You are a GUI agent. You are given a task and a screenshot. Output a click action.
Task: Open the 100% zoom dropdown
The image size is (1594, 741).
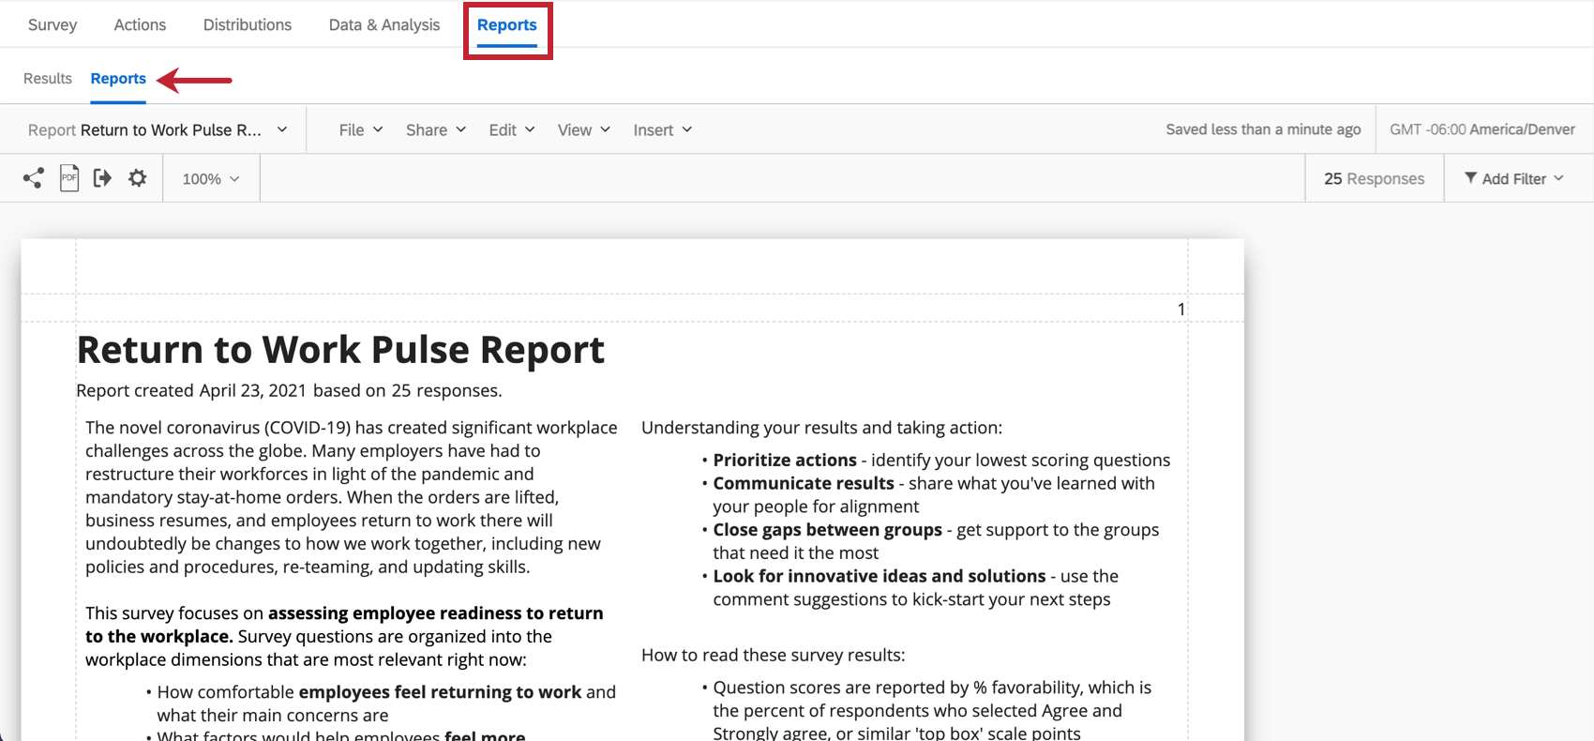pos(211,179)
